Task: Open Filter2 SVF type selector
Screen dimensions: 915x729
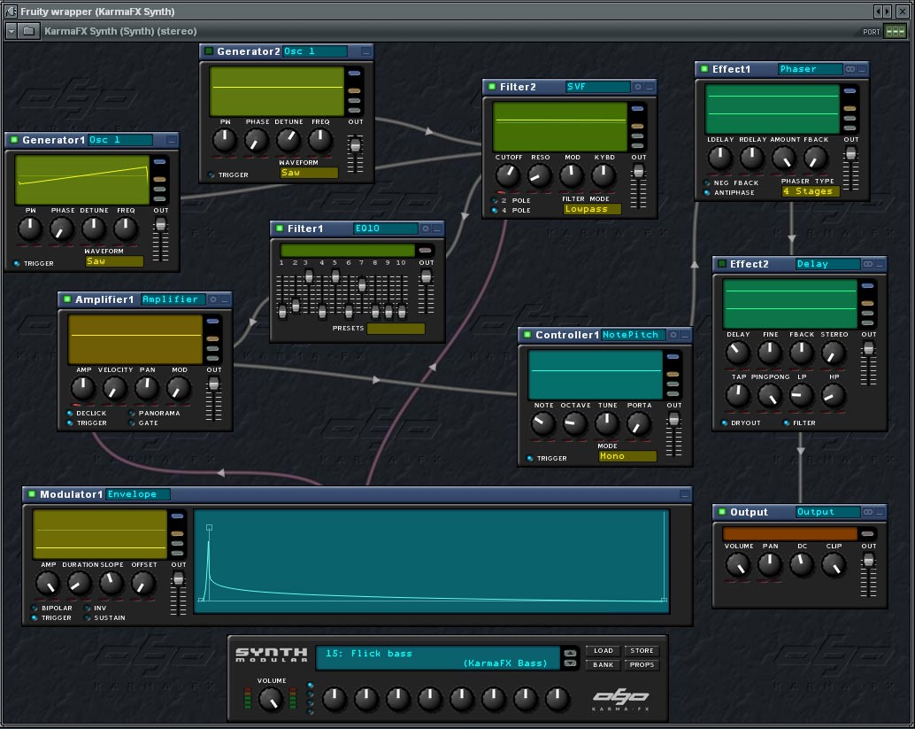Action: click(597, 87)
